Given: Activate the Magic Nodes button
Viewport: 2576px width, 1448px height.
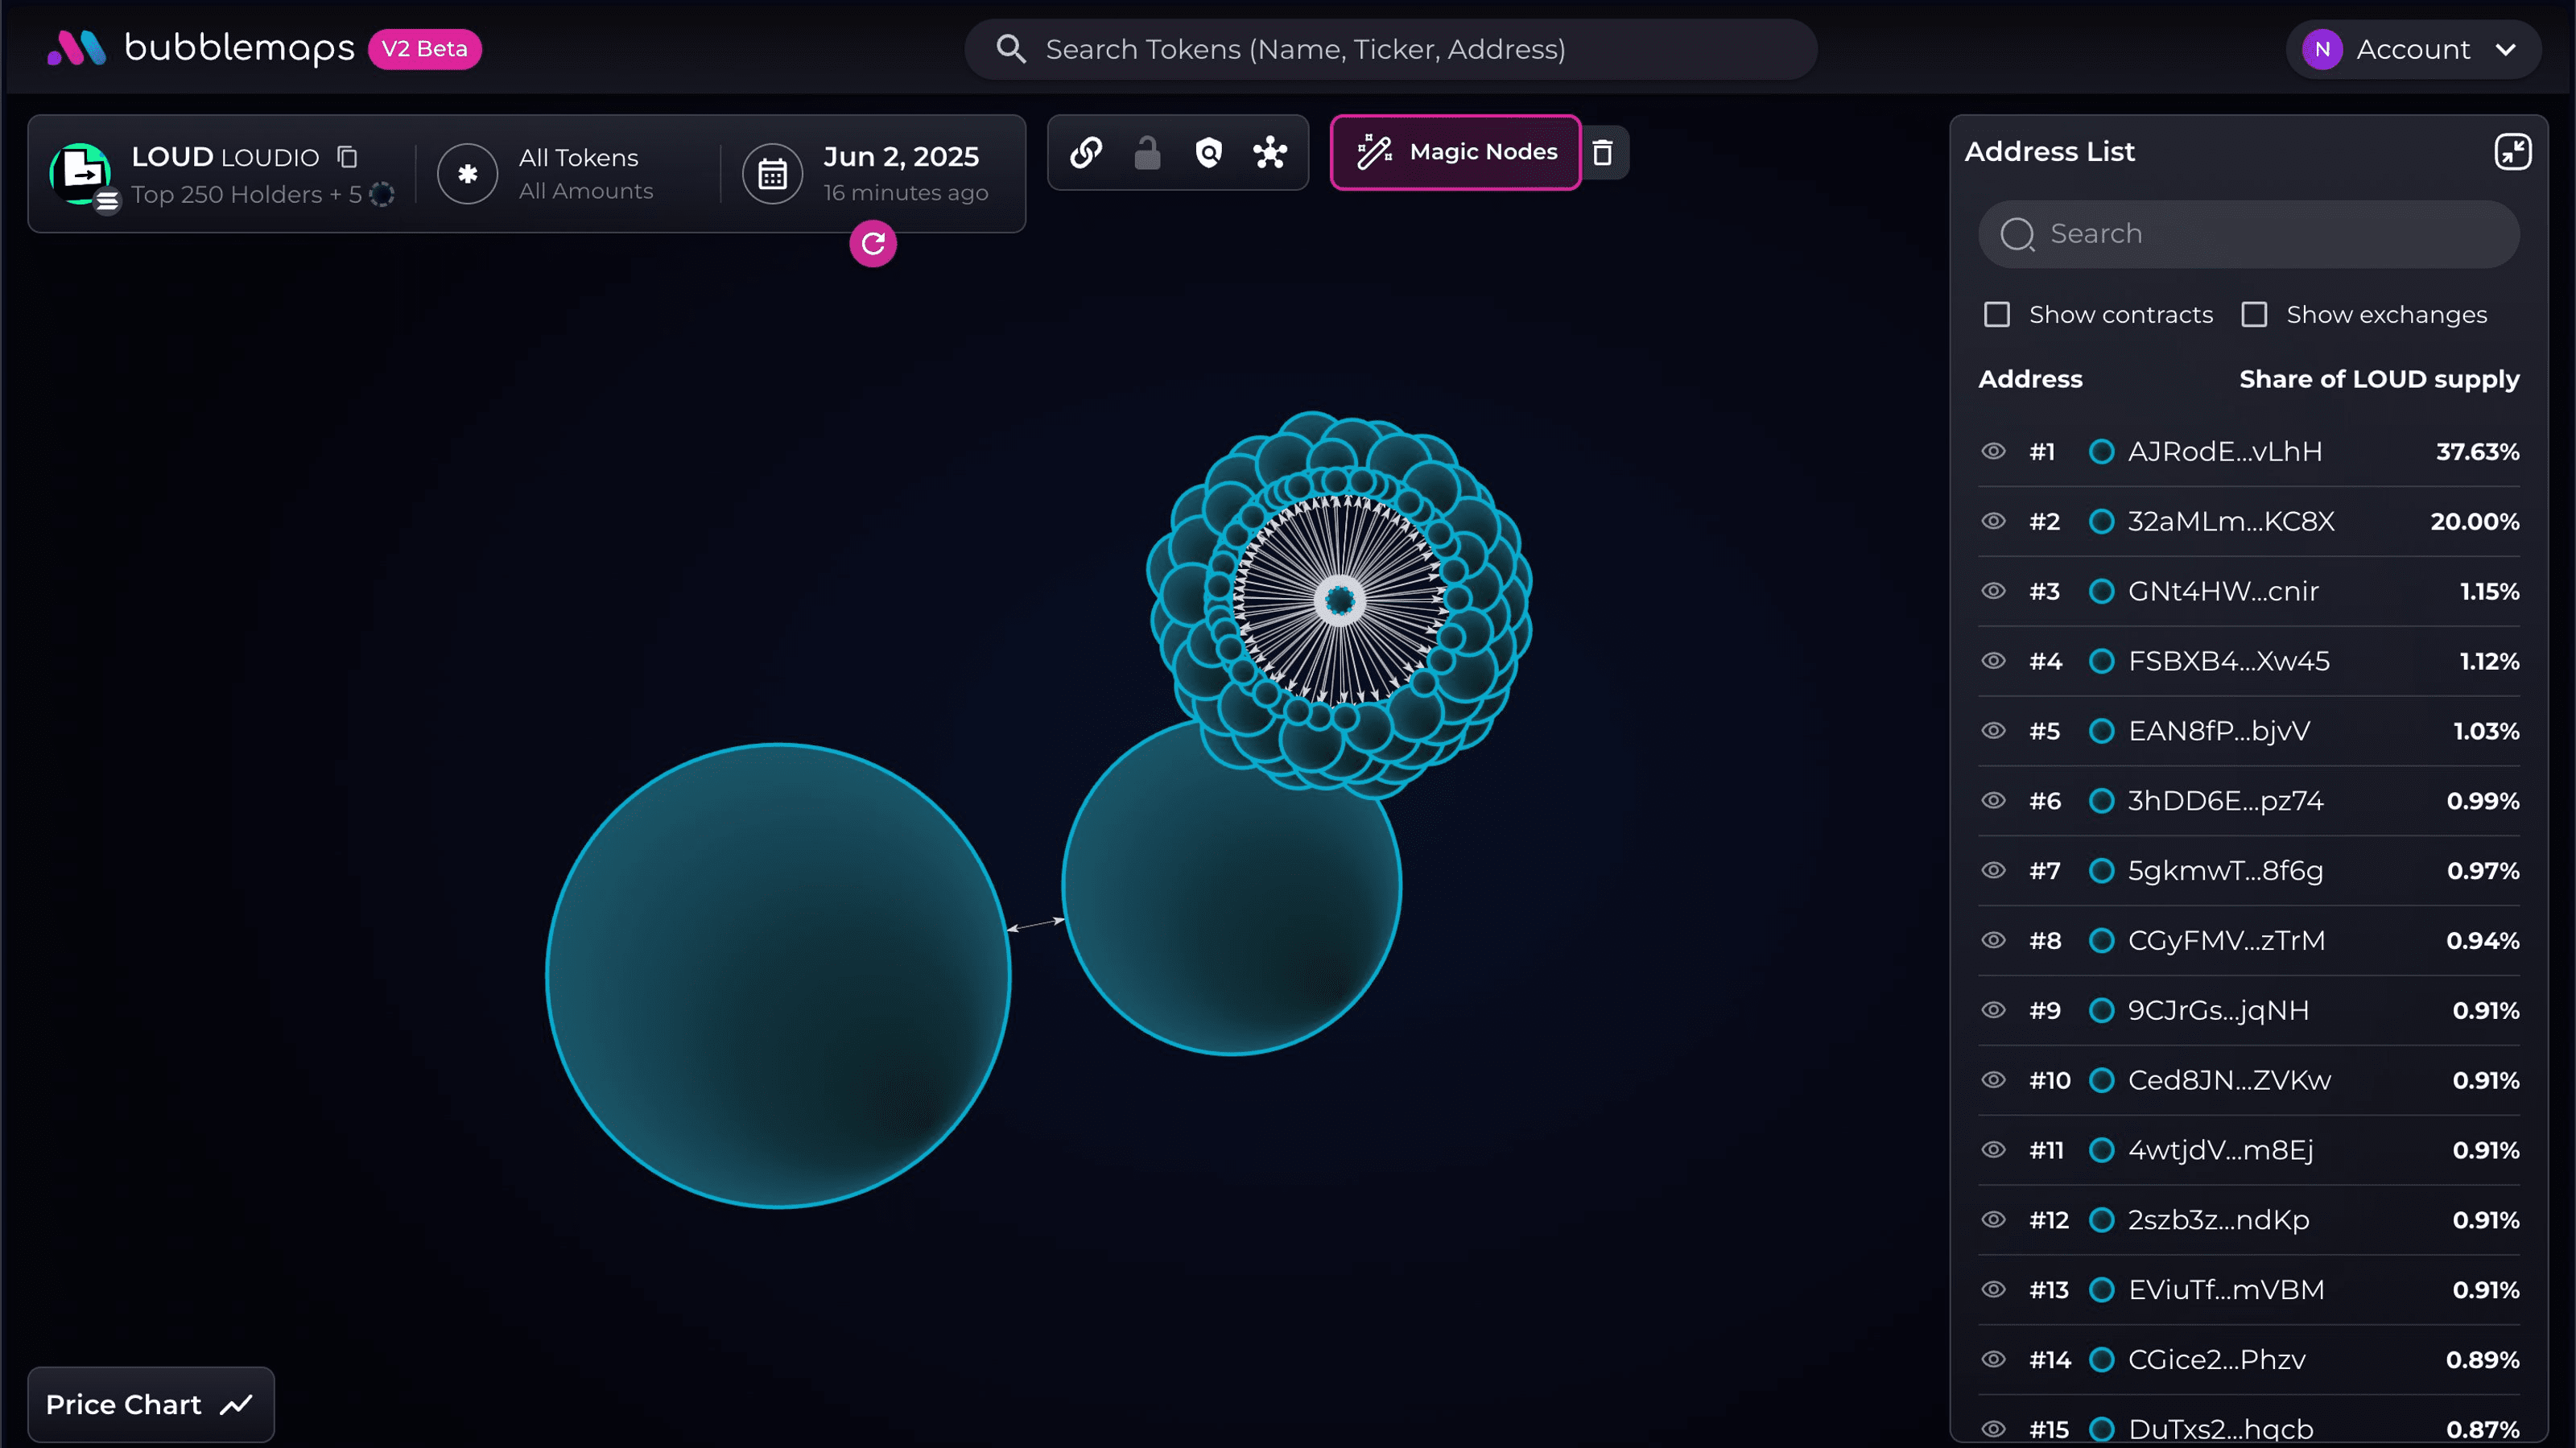Looking at the screenshot, I should (1455, 152).
